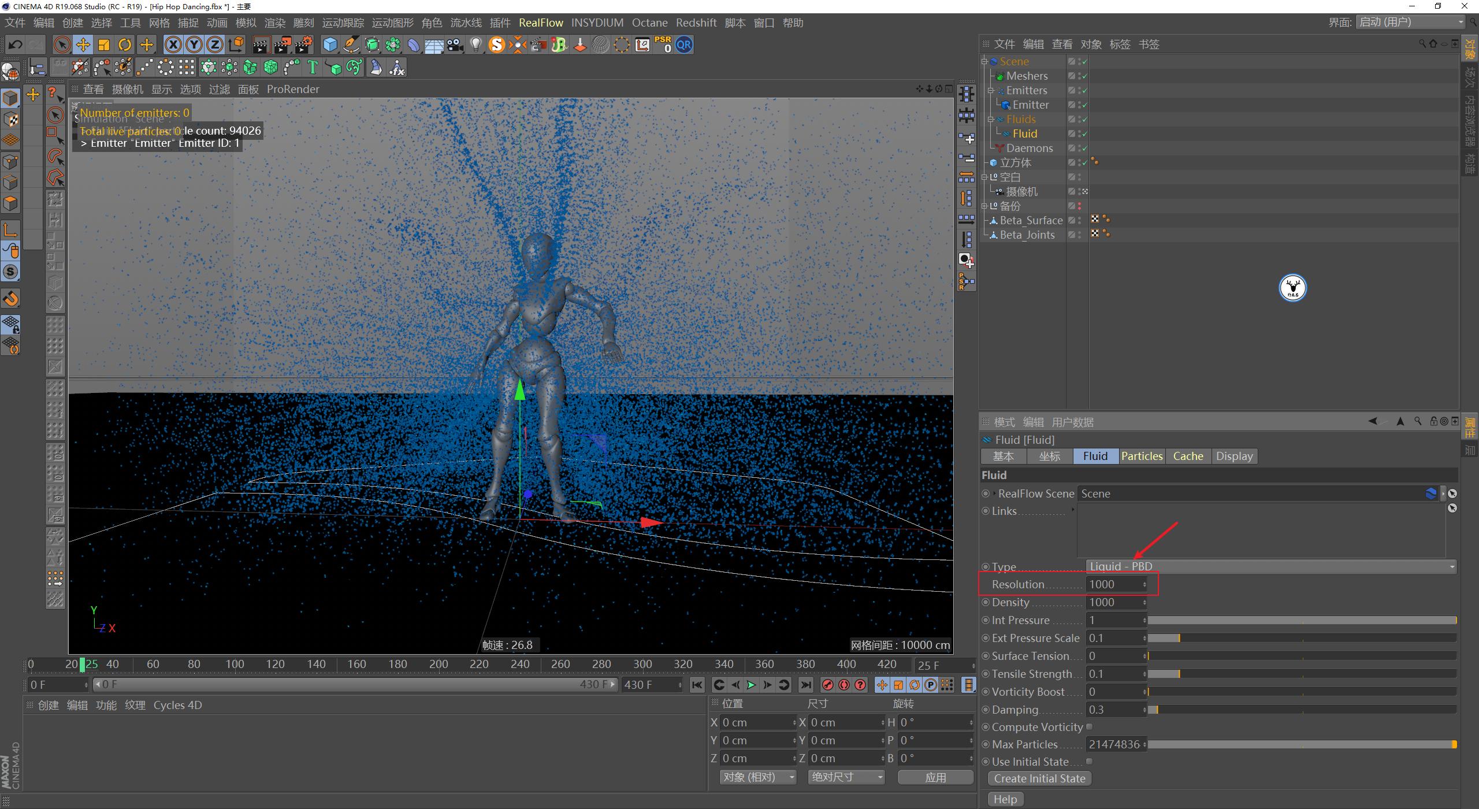The width and height of the screenshot is (1479, 809).
Task: Open the RealFlow menu
Action: 541,23
